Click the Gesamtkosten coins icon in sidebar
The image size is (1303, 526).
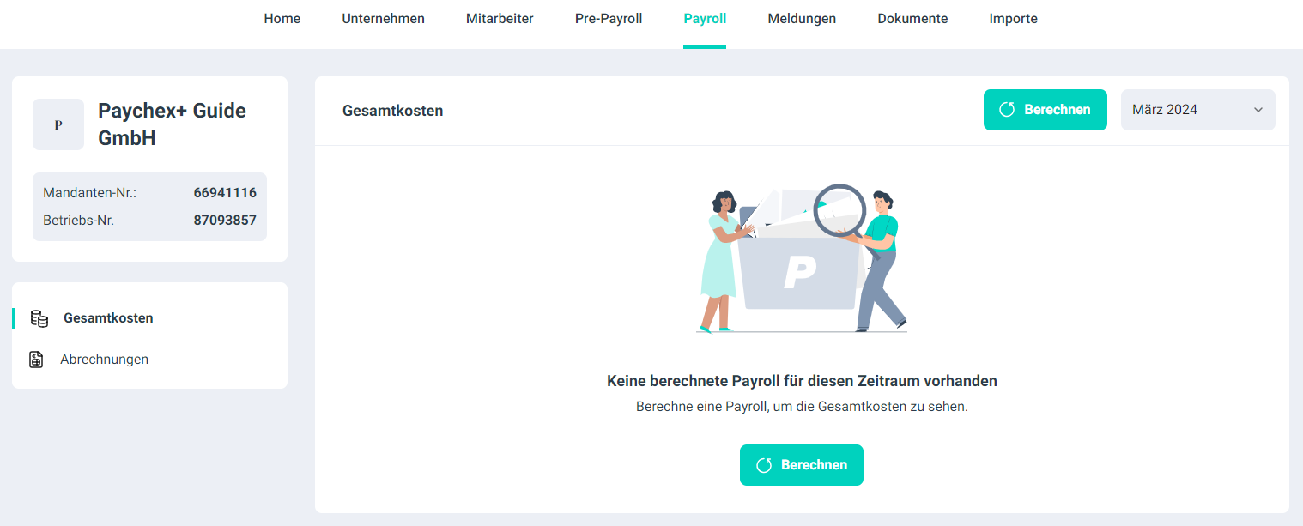(39, 318)
